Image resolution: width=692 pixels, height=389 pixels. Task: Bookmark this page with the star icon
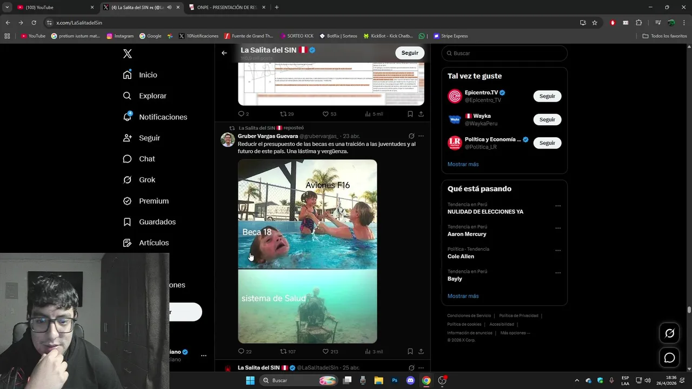pyautogui.click(x=595, y=23)
